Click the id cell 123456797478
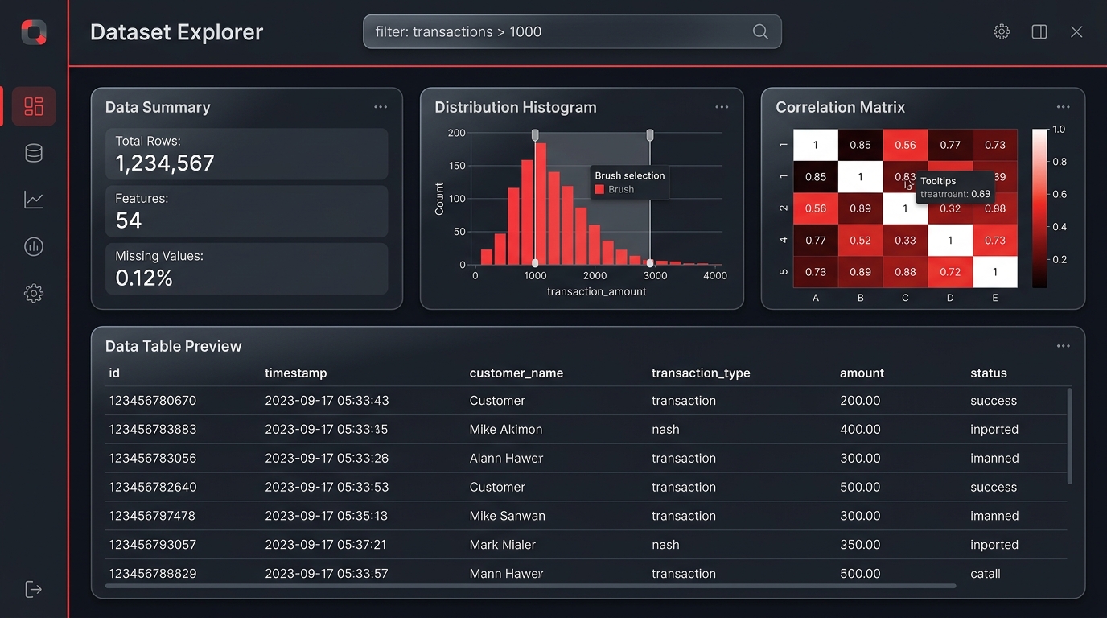 click(x=152, y=516)
